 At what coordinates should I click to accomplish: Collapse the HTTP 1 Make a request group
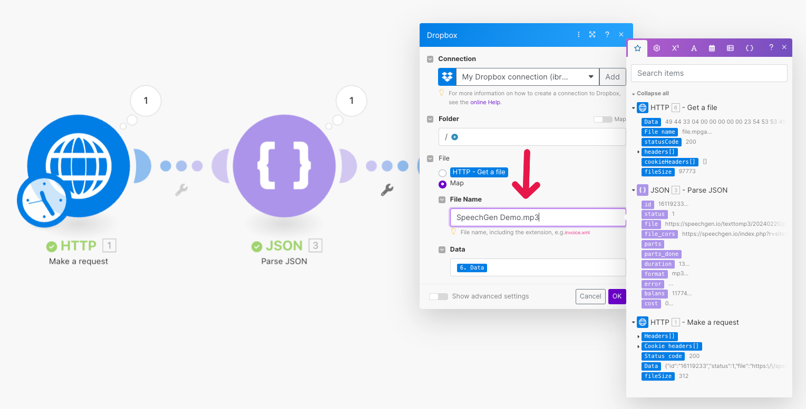(633, 323)
